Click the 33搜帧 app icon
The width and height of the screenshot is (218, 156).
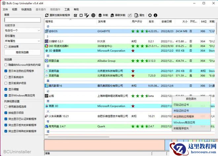click(47, 41)
